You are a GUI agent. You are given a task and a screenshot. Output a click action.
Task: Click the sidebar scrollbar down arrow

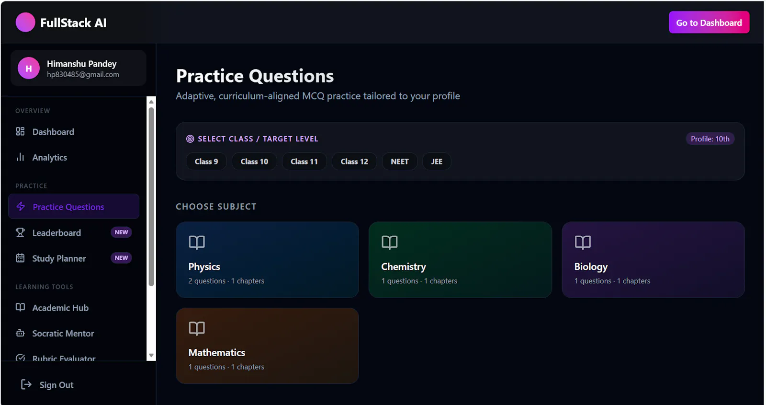pyautogui.click(x=151, y=356)
